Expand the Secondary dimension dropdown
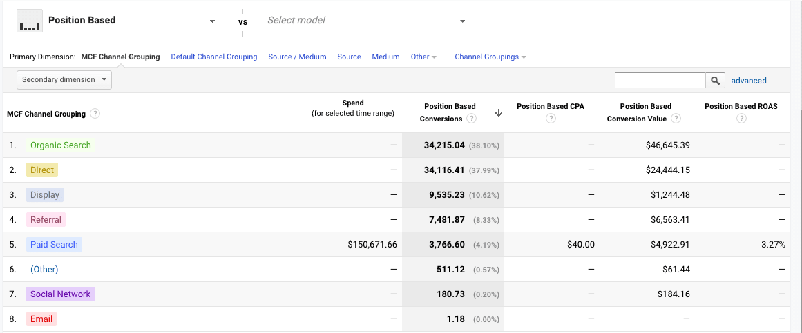The width and height of the screenshot is (802, 333). [x=64, y=80]
